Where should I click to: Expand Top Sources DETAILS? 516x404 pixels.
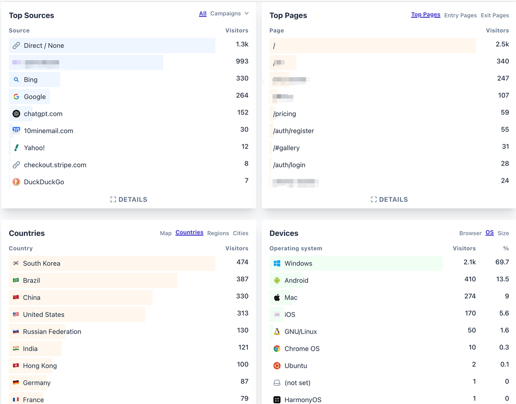(x=129, y=200)
